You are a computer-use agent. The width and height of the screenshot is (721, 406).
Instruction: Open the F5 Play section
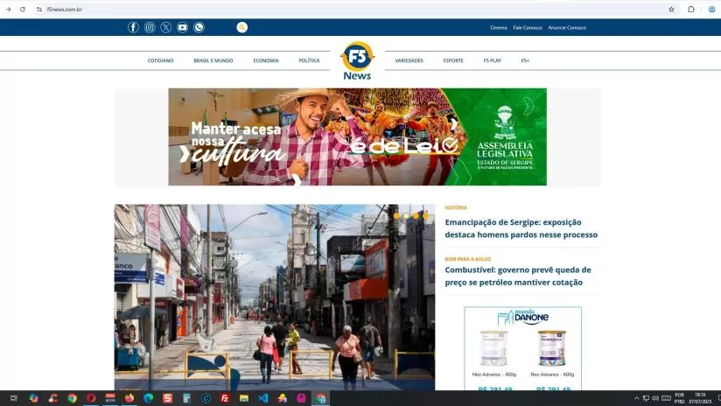point(493,60)
